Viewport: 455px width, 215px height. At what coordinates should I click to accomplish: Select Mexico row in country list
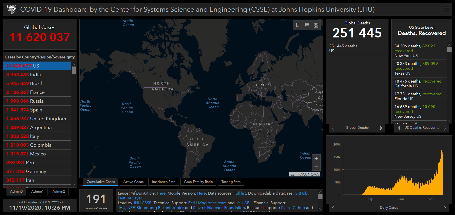click(x=37, y=154)
